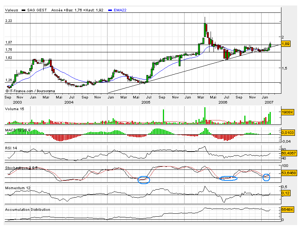Image resolution: width=299 pixels, height=228 pixels.
Task: Click the 2006 year label on time axis
Action: 223,102
